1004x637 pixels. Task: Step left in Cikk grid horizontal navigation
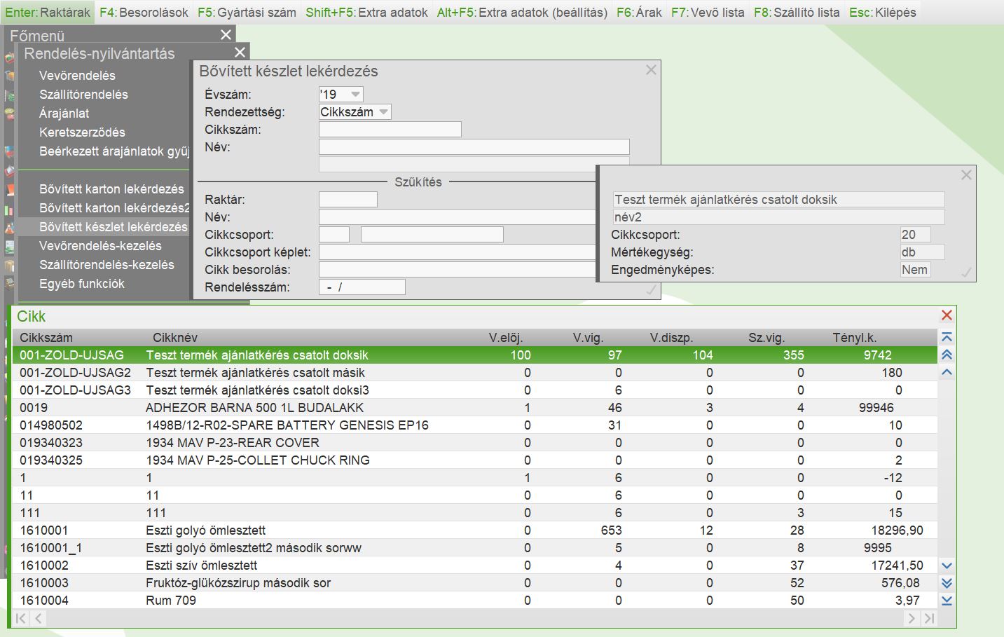point(39,618)
